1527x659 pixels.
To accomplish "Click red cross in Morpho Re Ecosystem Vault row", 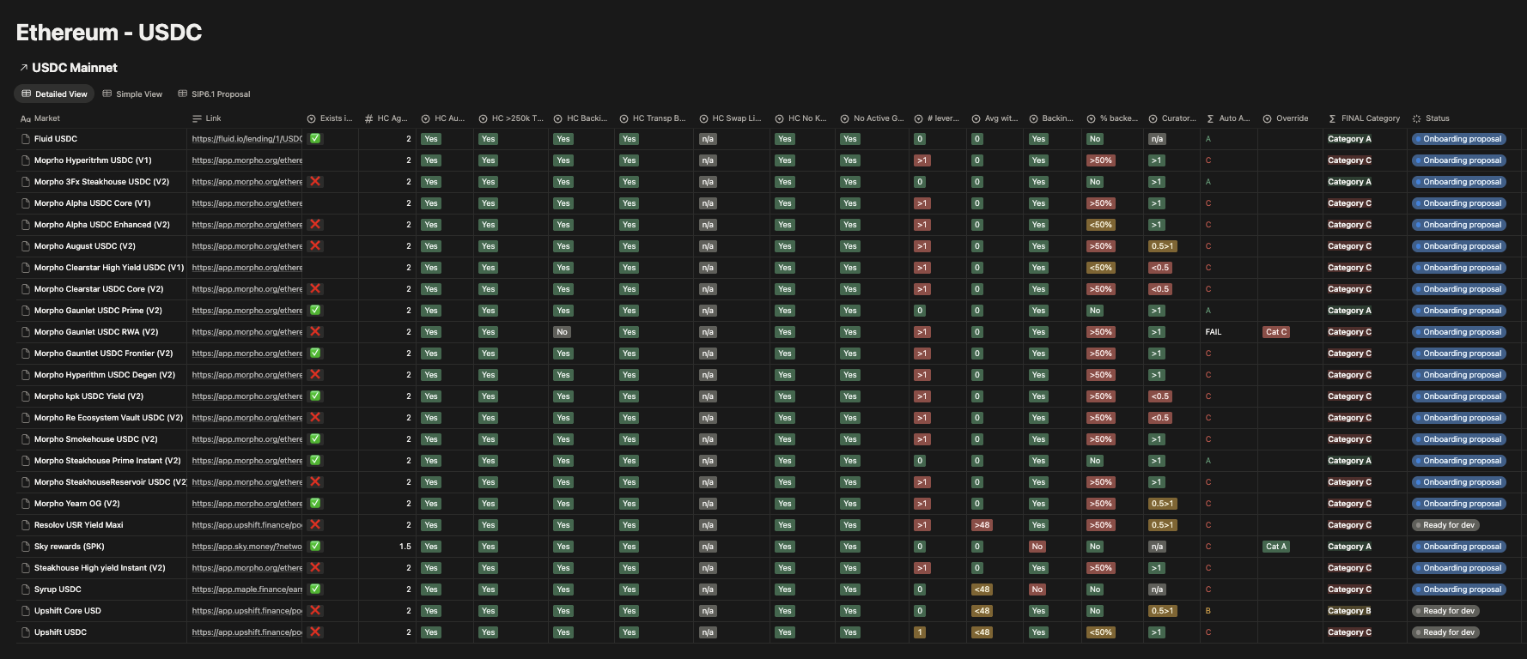I will [315, 417].
